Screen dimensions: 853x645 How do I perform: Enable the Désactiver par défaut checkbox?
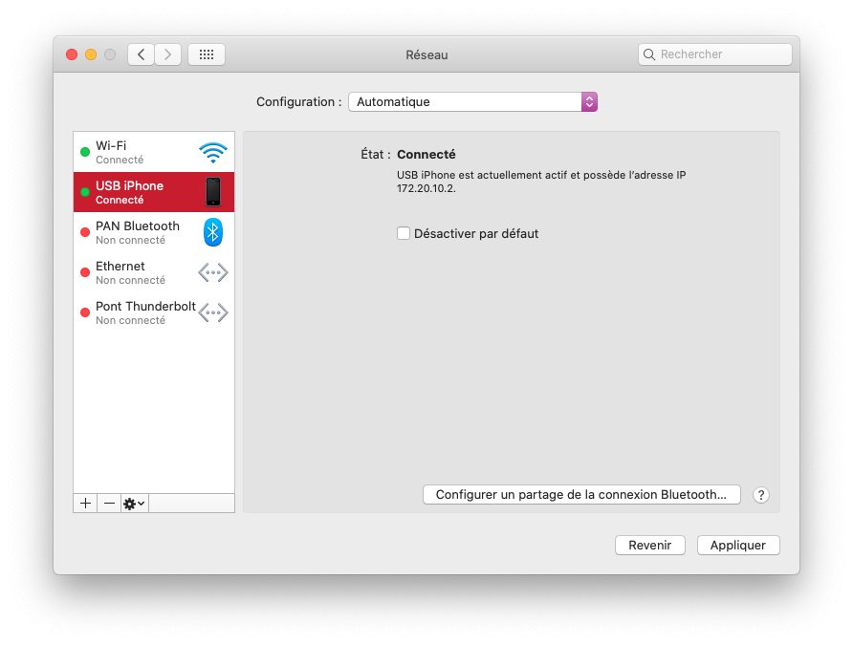(404, 233)
